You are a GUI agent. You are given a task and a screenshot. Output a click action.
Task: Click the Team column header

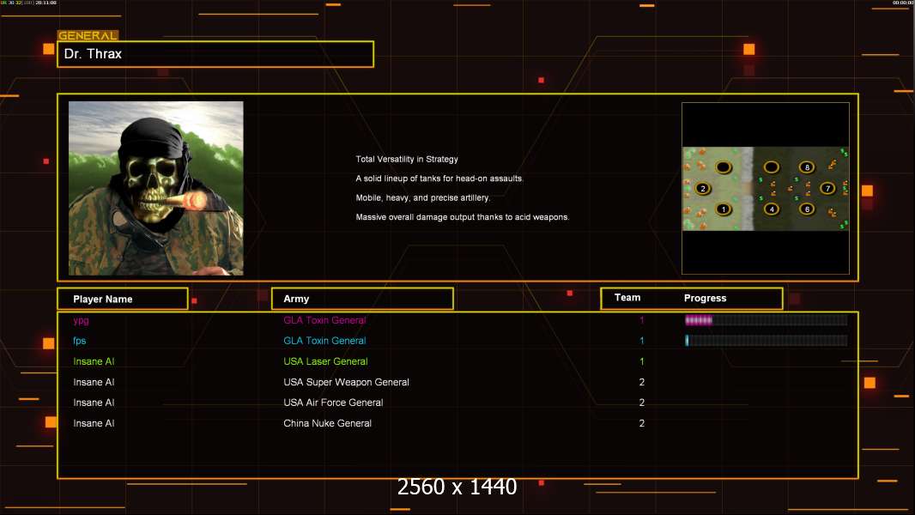pyautogui.click(x=627, y=298)
